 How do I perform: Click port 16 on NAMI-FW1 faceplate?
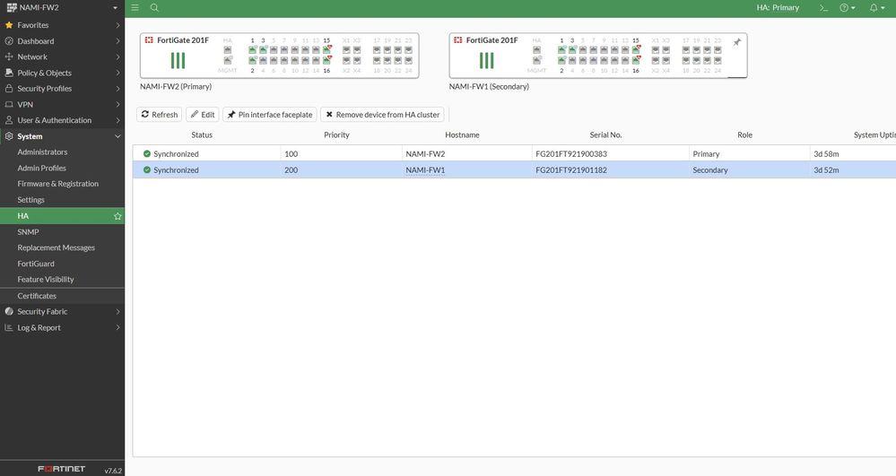click(x=635, y=61)
